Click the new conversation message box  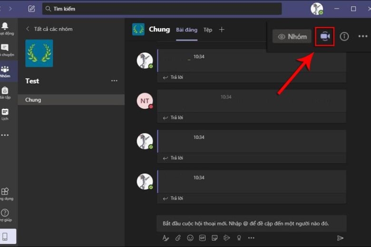pyautogui.click(x=252, y=223)
